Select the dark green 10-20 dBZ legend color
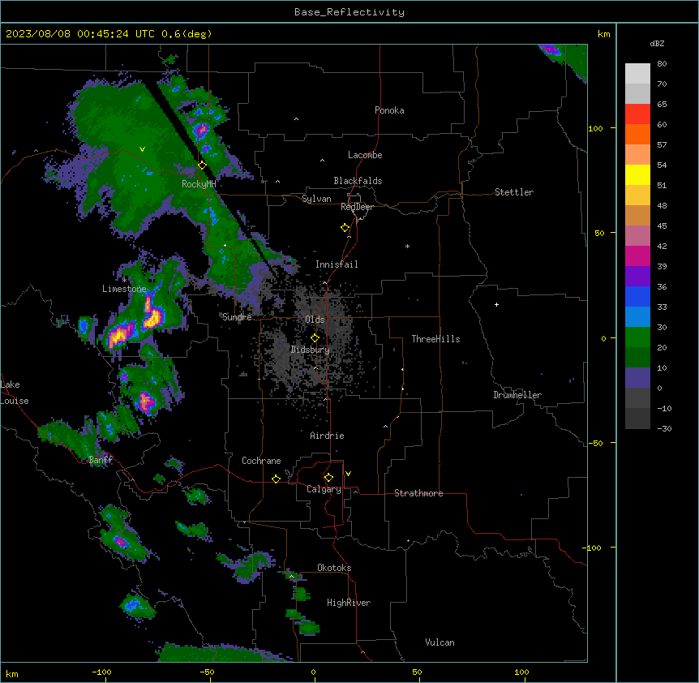Image resolution: width=699 pixels, height=683 pixels. pos(637,357)
